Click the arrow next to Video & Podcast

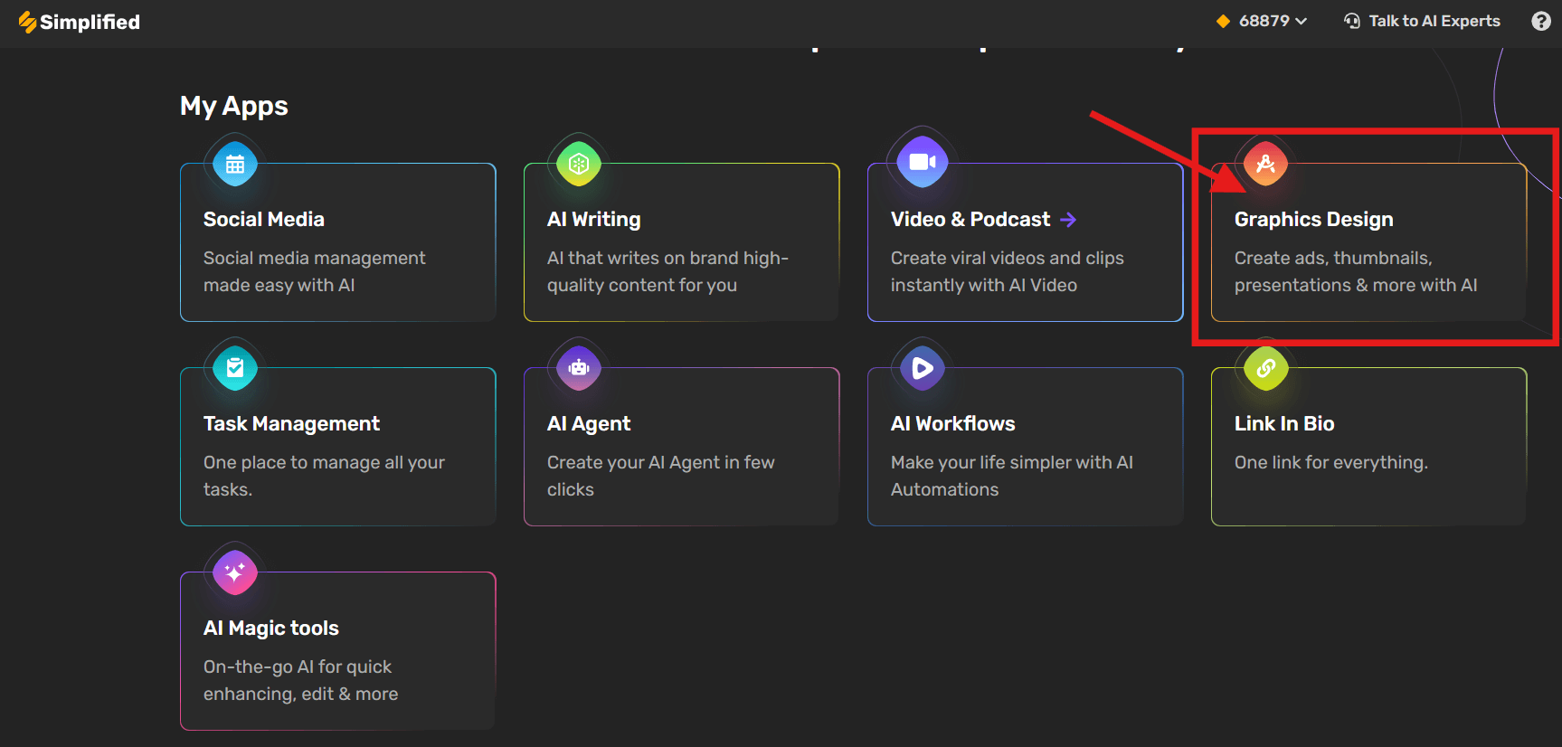coord(1068,220)
